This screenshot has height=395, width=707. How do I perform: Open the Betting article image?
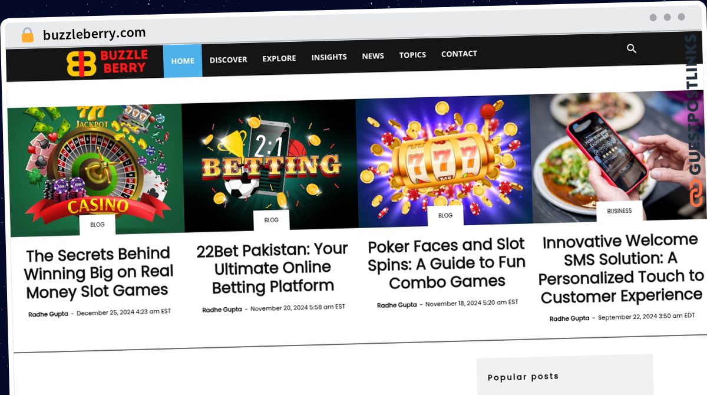270,165
